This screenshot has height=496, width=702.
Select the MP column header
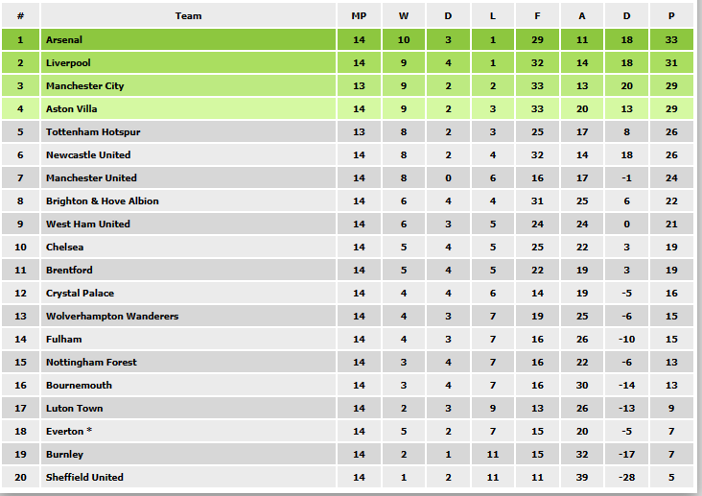pos(359,15)
